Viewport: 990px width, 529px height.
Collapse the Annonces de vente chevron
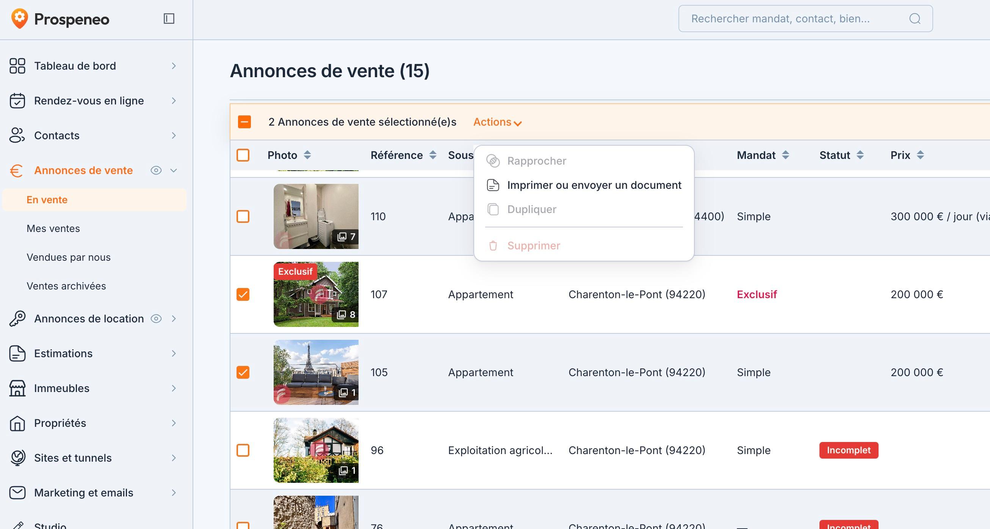tap(174, 170)
